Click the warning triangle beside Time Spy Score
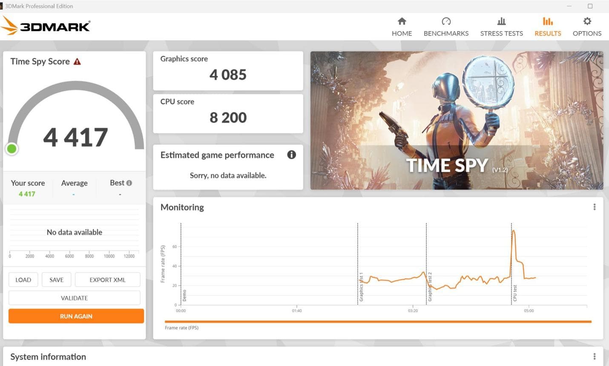 [77, 61]
